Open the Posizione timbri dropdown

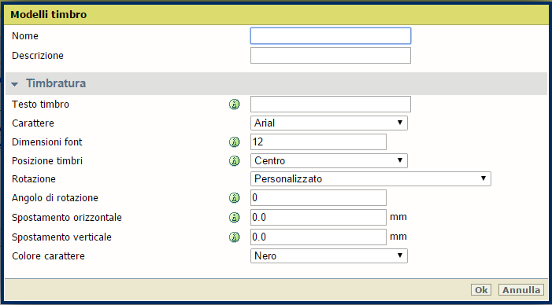tap(329, 160)
